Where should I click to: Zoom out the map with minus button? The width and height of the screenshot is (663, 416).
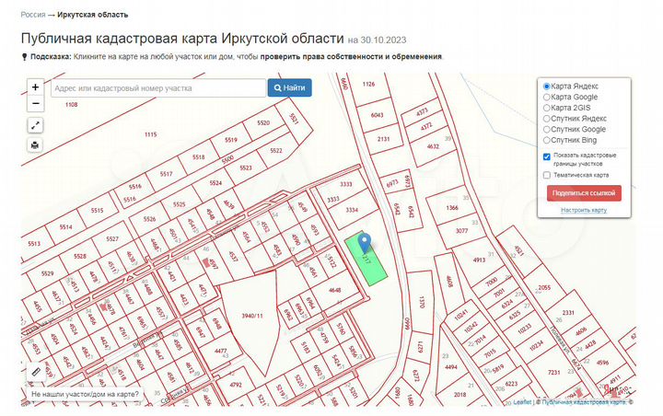click(36, 104)
